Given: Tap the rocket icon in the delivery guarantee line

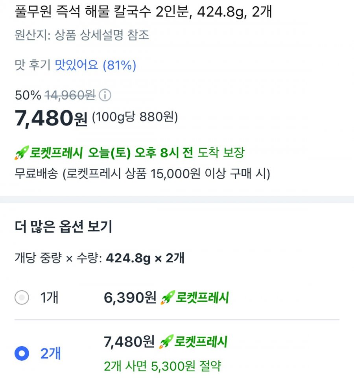Looking at the screenshot, I should tap(22, 153).
